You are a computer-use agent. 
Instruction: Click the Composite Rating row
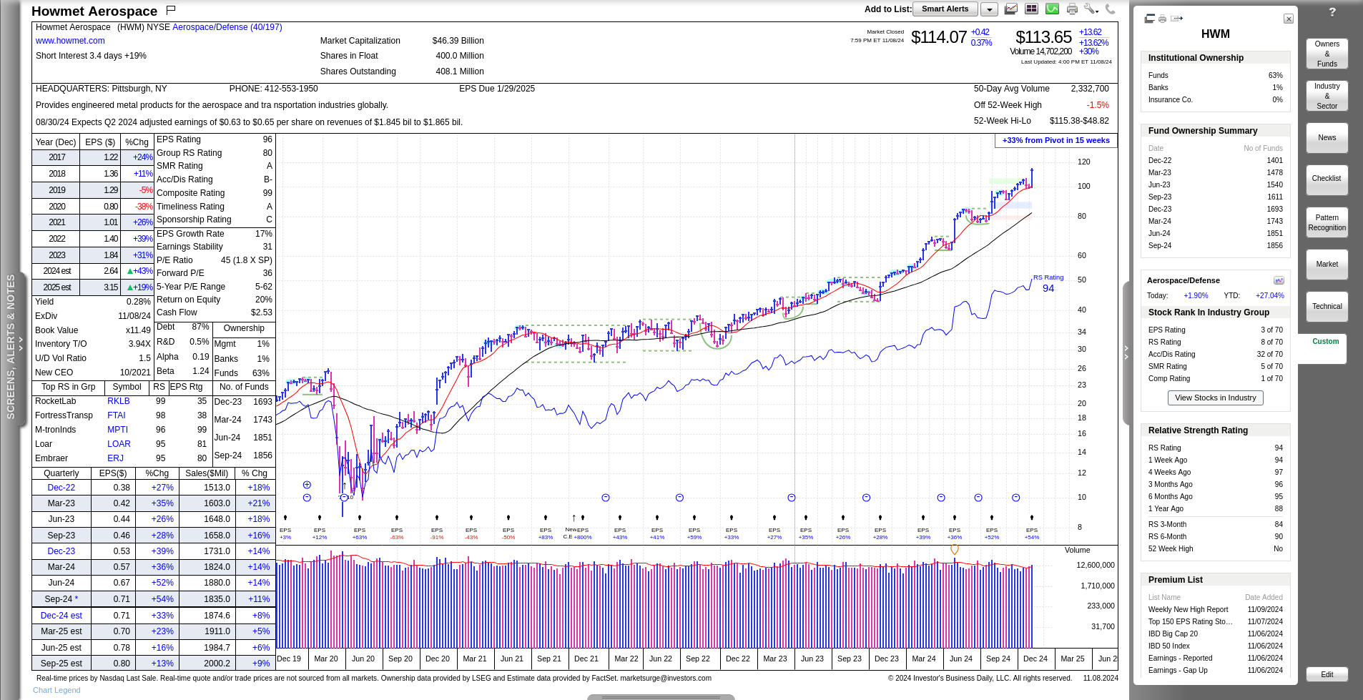(x=215, y=193)
